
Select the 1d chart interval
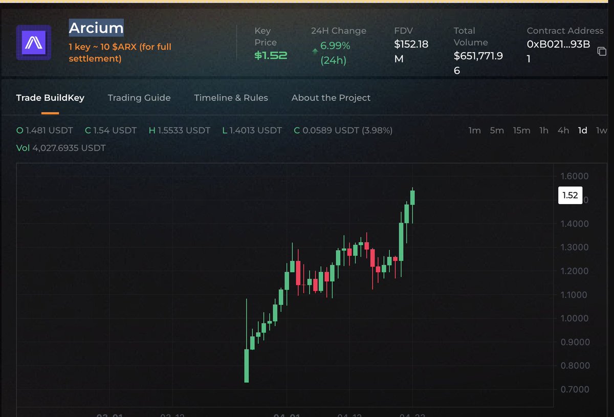point(582,130)
